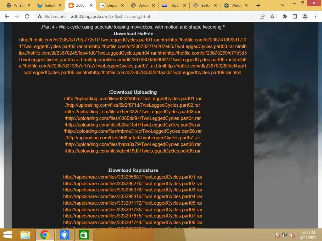The width and height of the screenshot is (322, 241).
Task: Open Chrome three-dot menu
Action: pyautogui.click(x=315, y=16)
